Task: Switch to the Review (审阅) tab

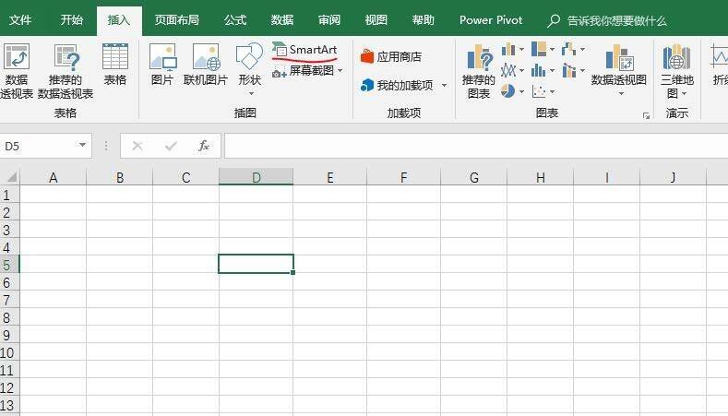Action: coord(329,20)
